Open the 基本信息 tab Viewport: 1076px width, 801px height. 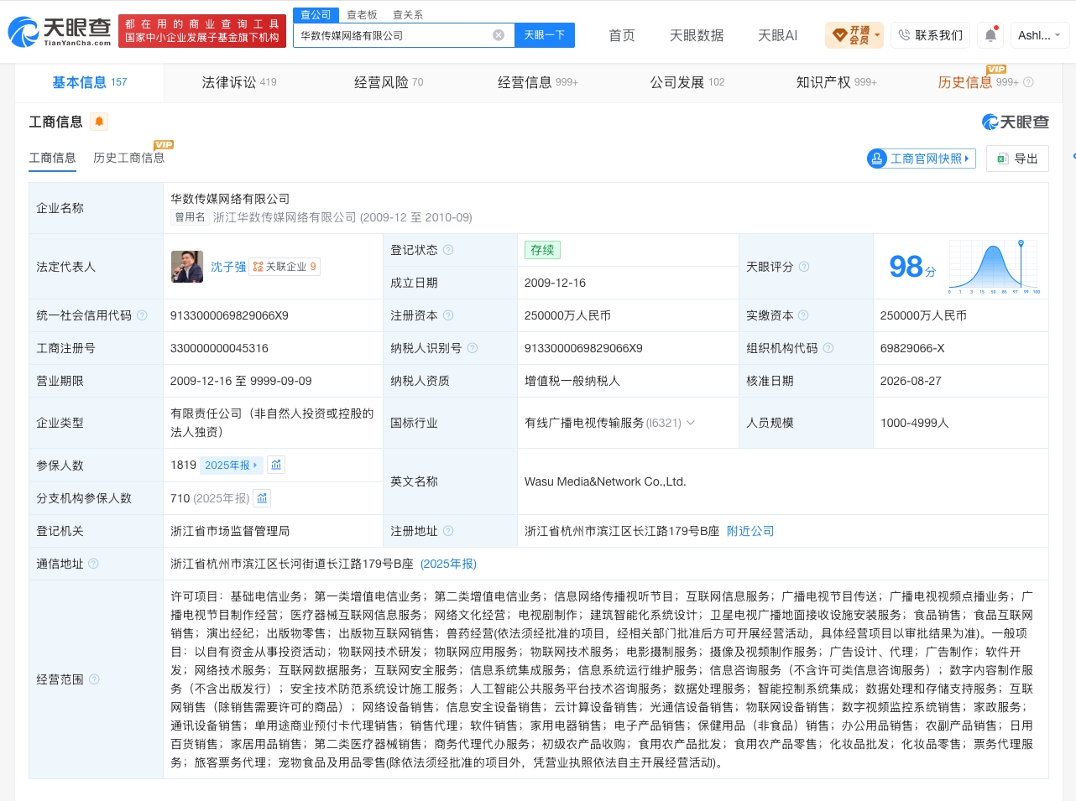[x=90, y=82]
